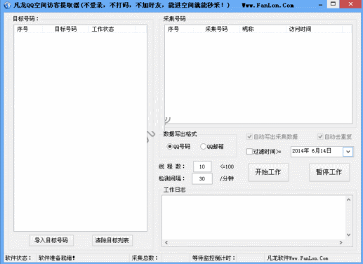Click work log scroll down arrow
Screen dimensions: 363x264
click(x=349, y=235)
